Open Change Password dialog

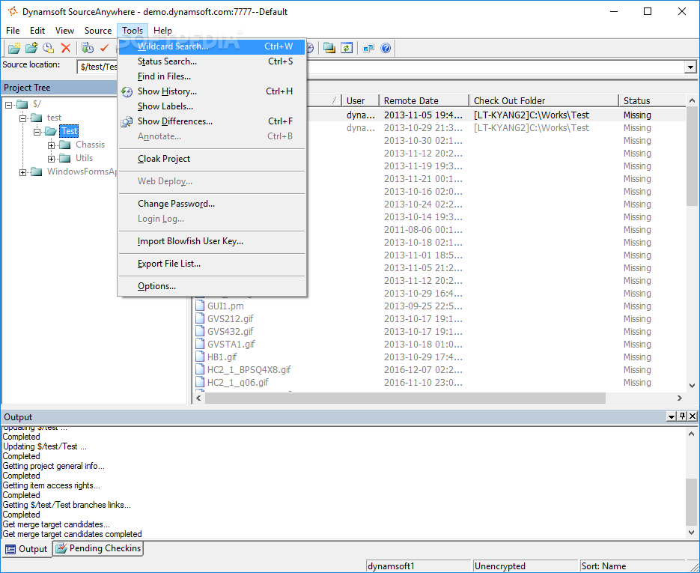pyautogui.click(x=212, y=204)
